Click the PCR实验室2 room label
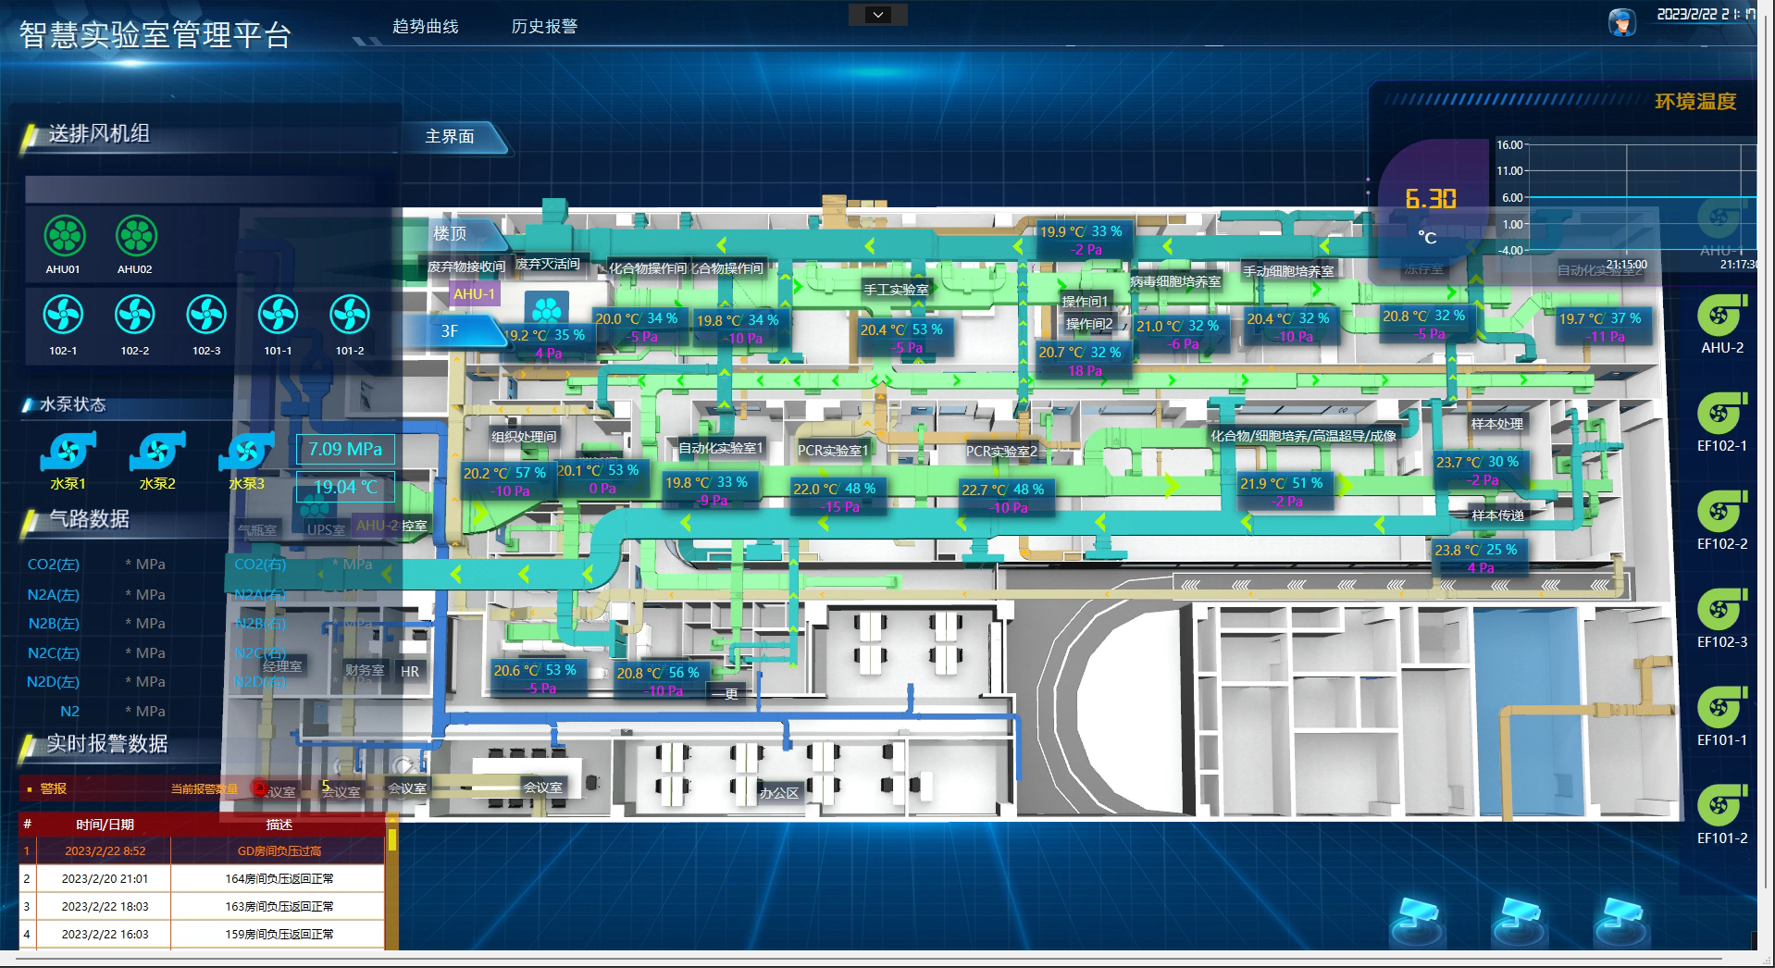Screen dimensions: 1775x968 [1001, 452]
